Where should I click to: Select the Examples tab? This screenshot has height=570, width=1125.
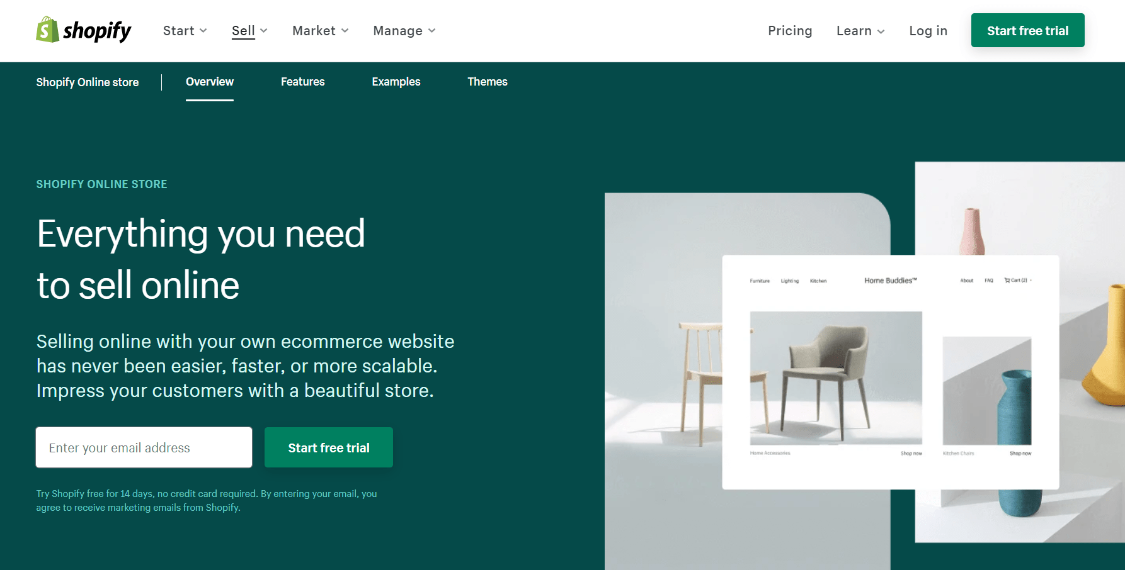point(396,82)
